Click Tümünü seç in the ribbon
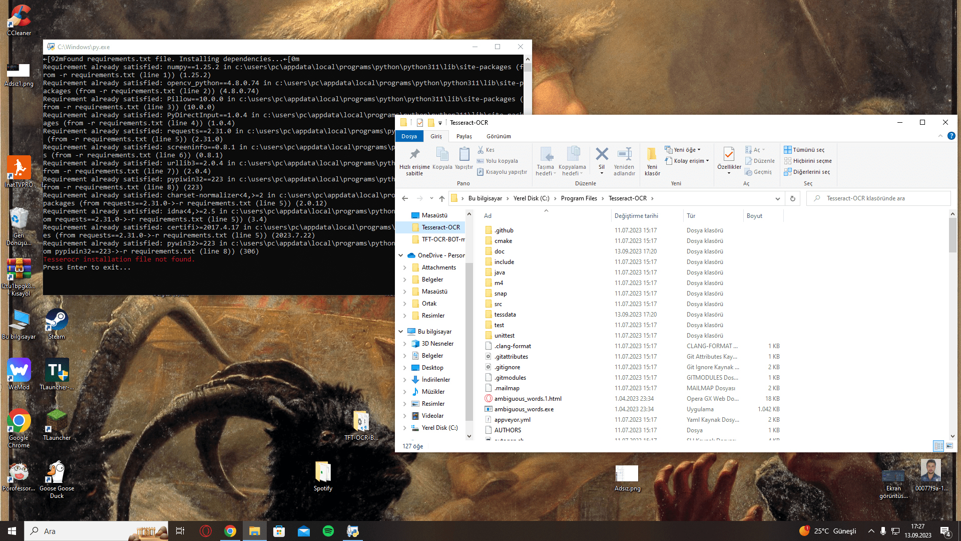The height and width of the screenshot is (541, 961). tap(804, 150)
